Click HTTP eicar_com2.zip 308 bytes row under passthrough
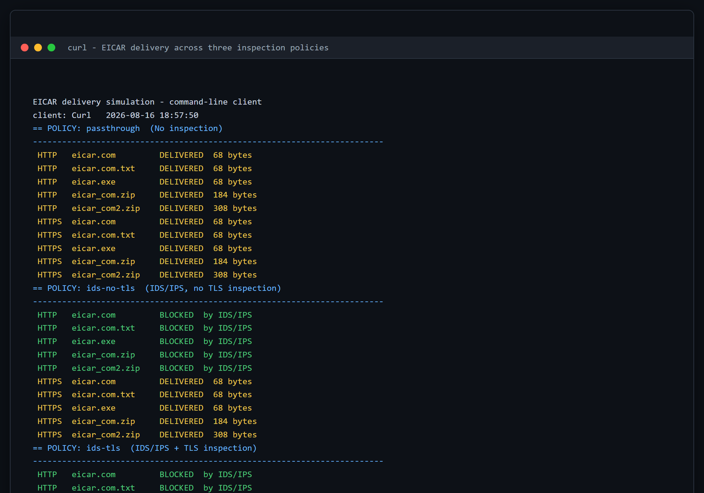This screenshot has height=493, width=704. pos(147,208)
